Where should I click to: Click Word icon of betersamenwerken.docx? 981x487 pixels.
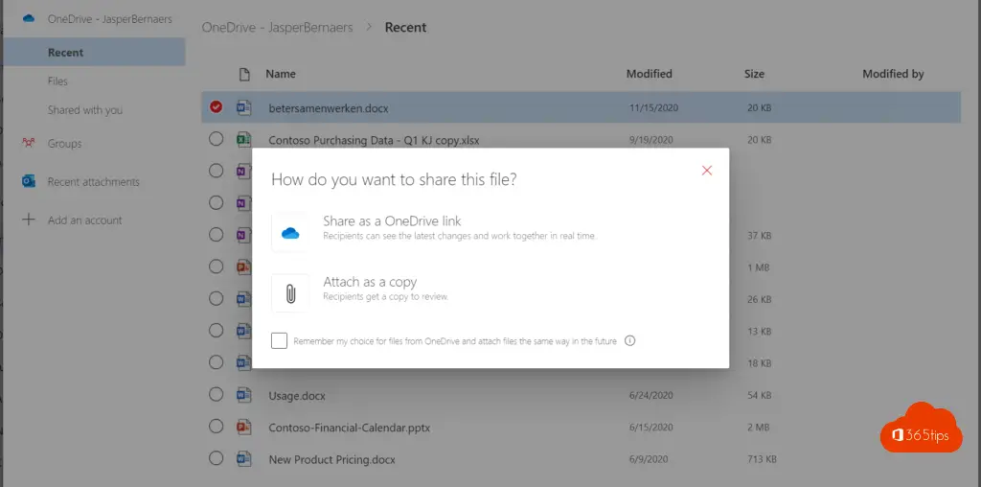(244, 107)
